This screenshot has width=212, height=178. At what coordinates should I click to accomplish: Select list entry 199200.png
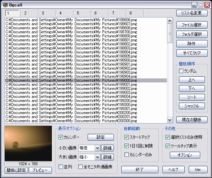(x=86, y=101)
